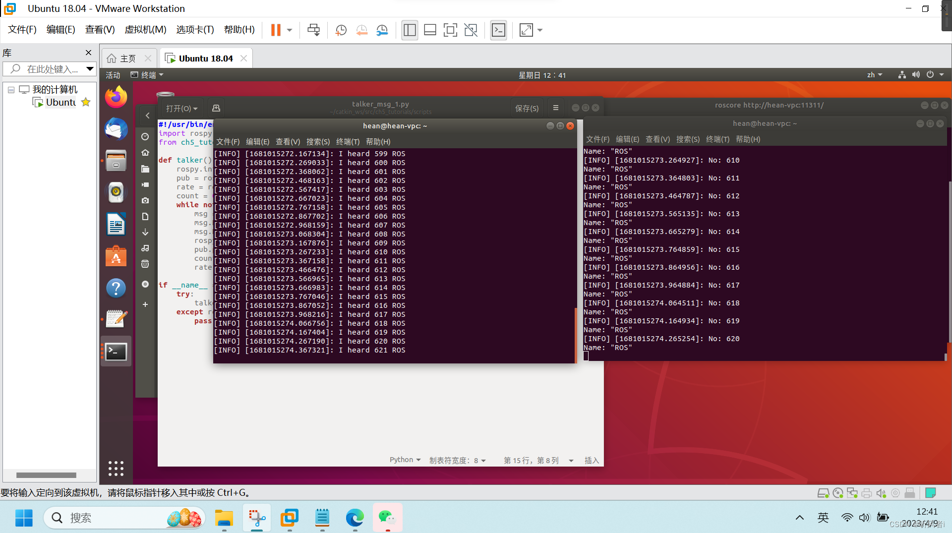Image resolution: width=952 pixels, height=533 pixels.
Task: Click the Windows taskbar search box
Action: tap(124, 518)
